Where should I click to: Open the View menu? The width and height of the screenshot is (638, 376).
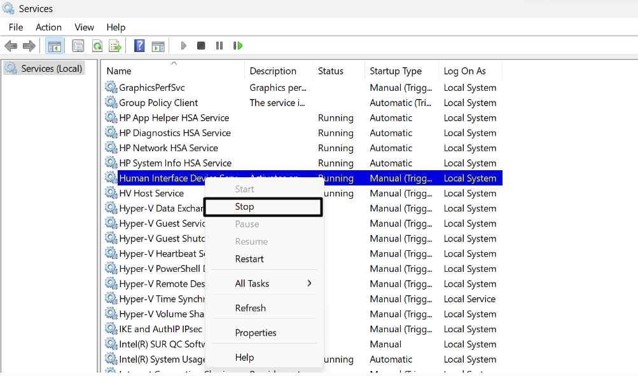84,27
